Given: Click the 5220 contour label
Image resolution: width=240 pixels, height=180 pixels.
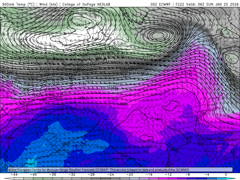Looking at the screenshot, I should point(147,58).
